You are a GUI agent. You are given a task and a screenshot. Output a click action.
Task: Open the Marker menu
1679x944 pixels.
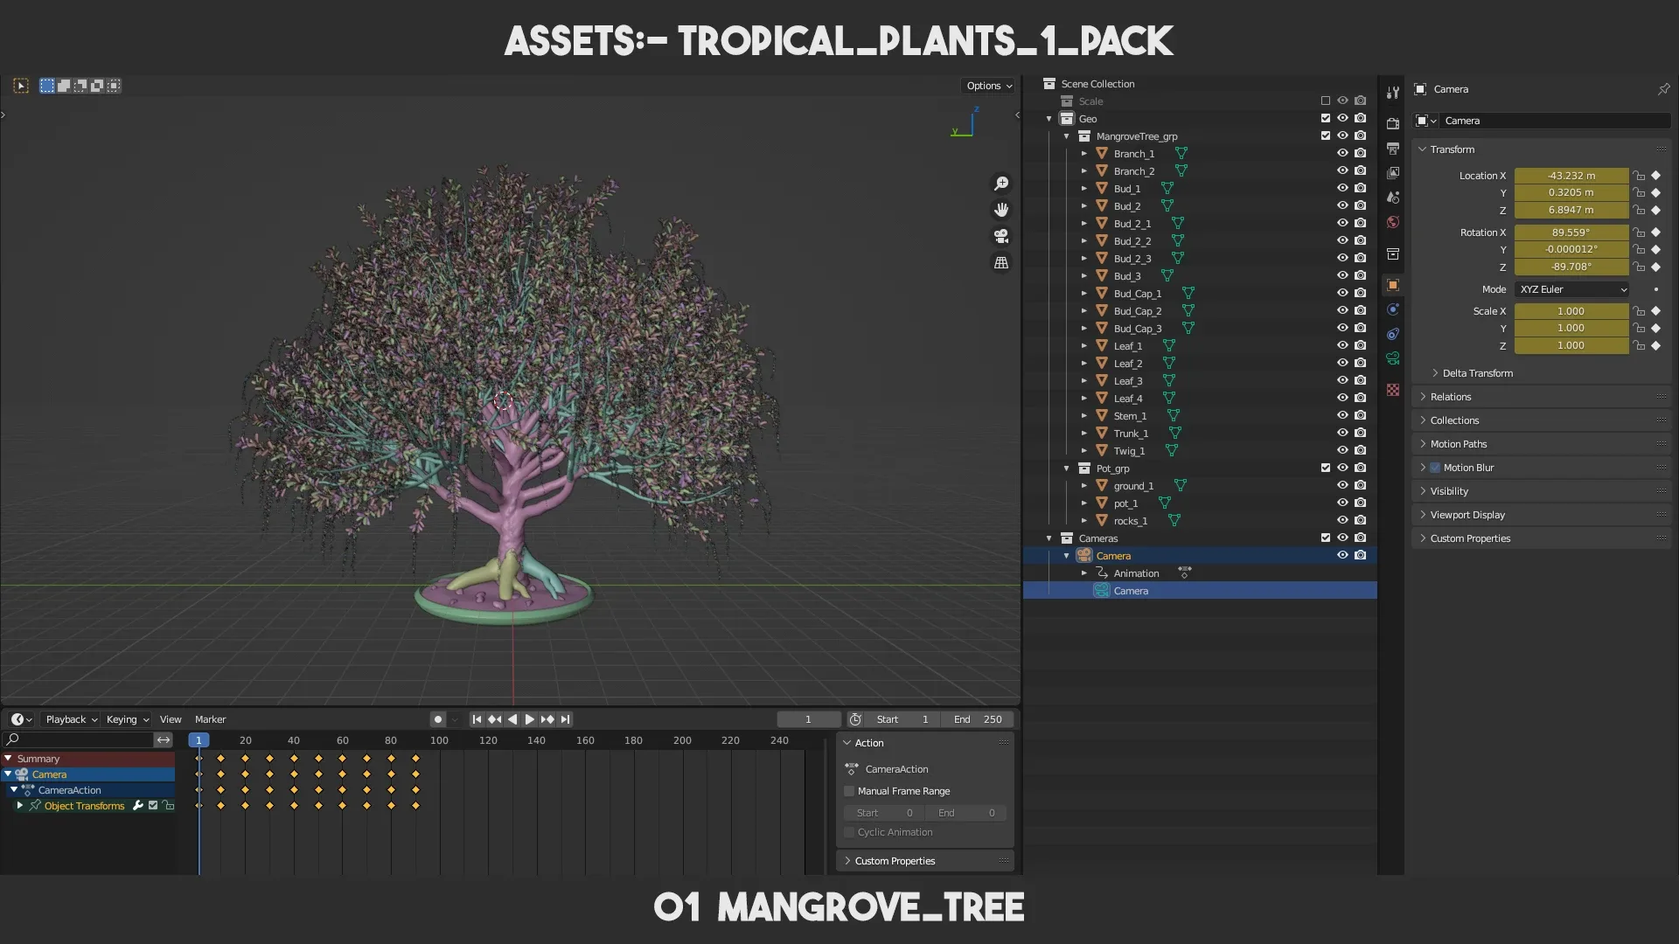[210, 719]
